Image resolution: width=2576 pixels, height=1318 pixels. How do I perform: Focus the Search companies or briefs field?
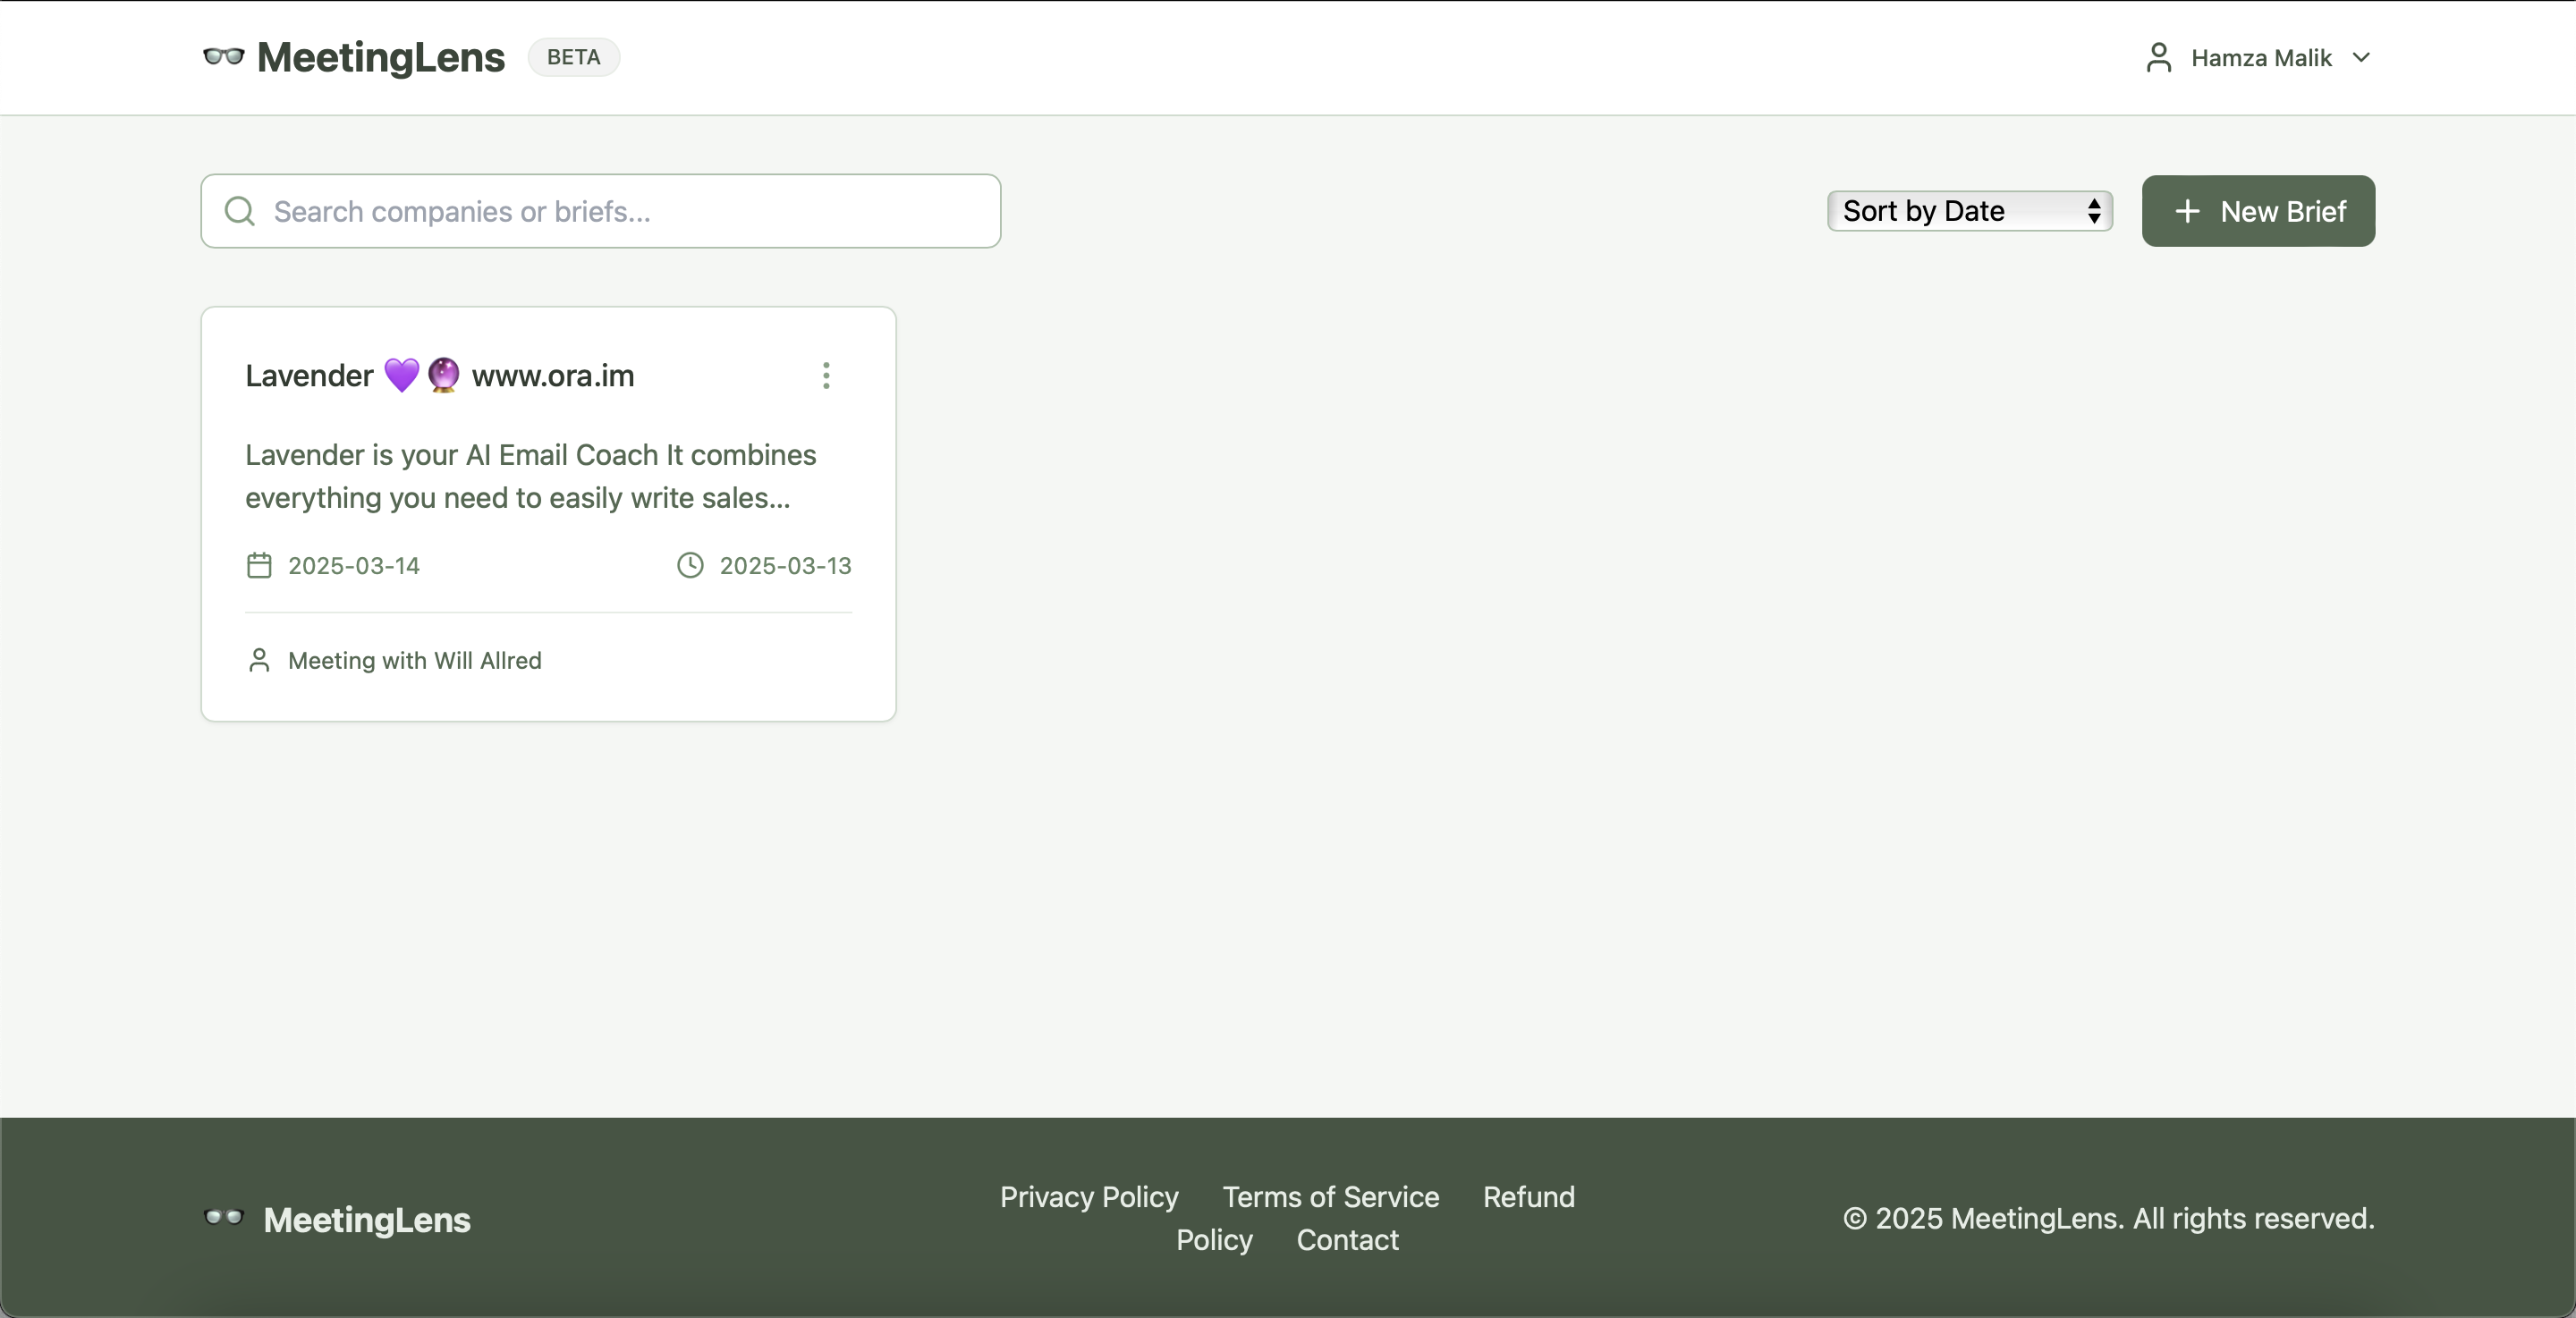click(620, 211)
